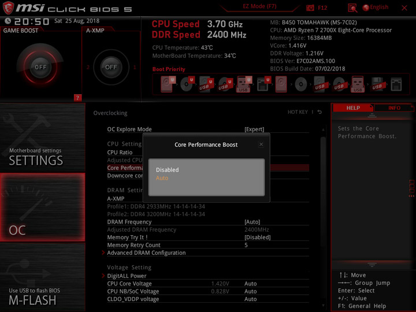Screen dimensions: 416x312
Task: Select UEFI CD/DVD drive boot icon
Action: (x=187, y=84)
